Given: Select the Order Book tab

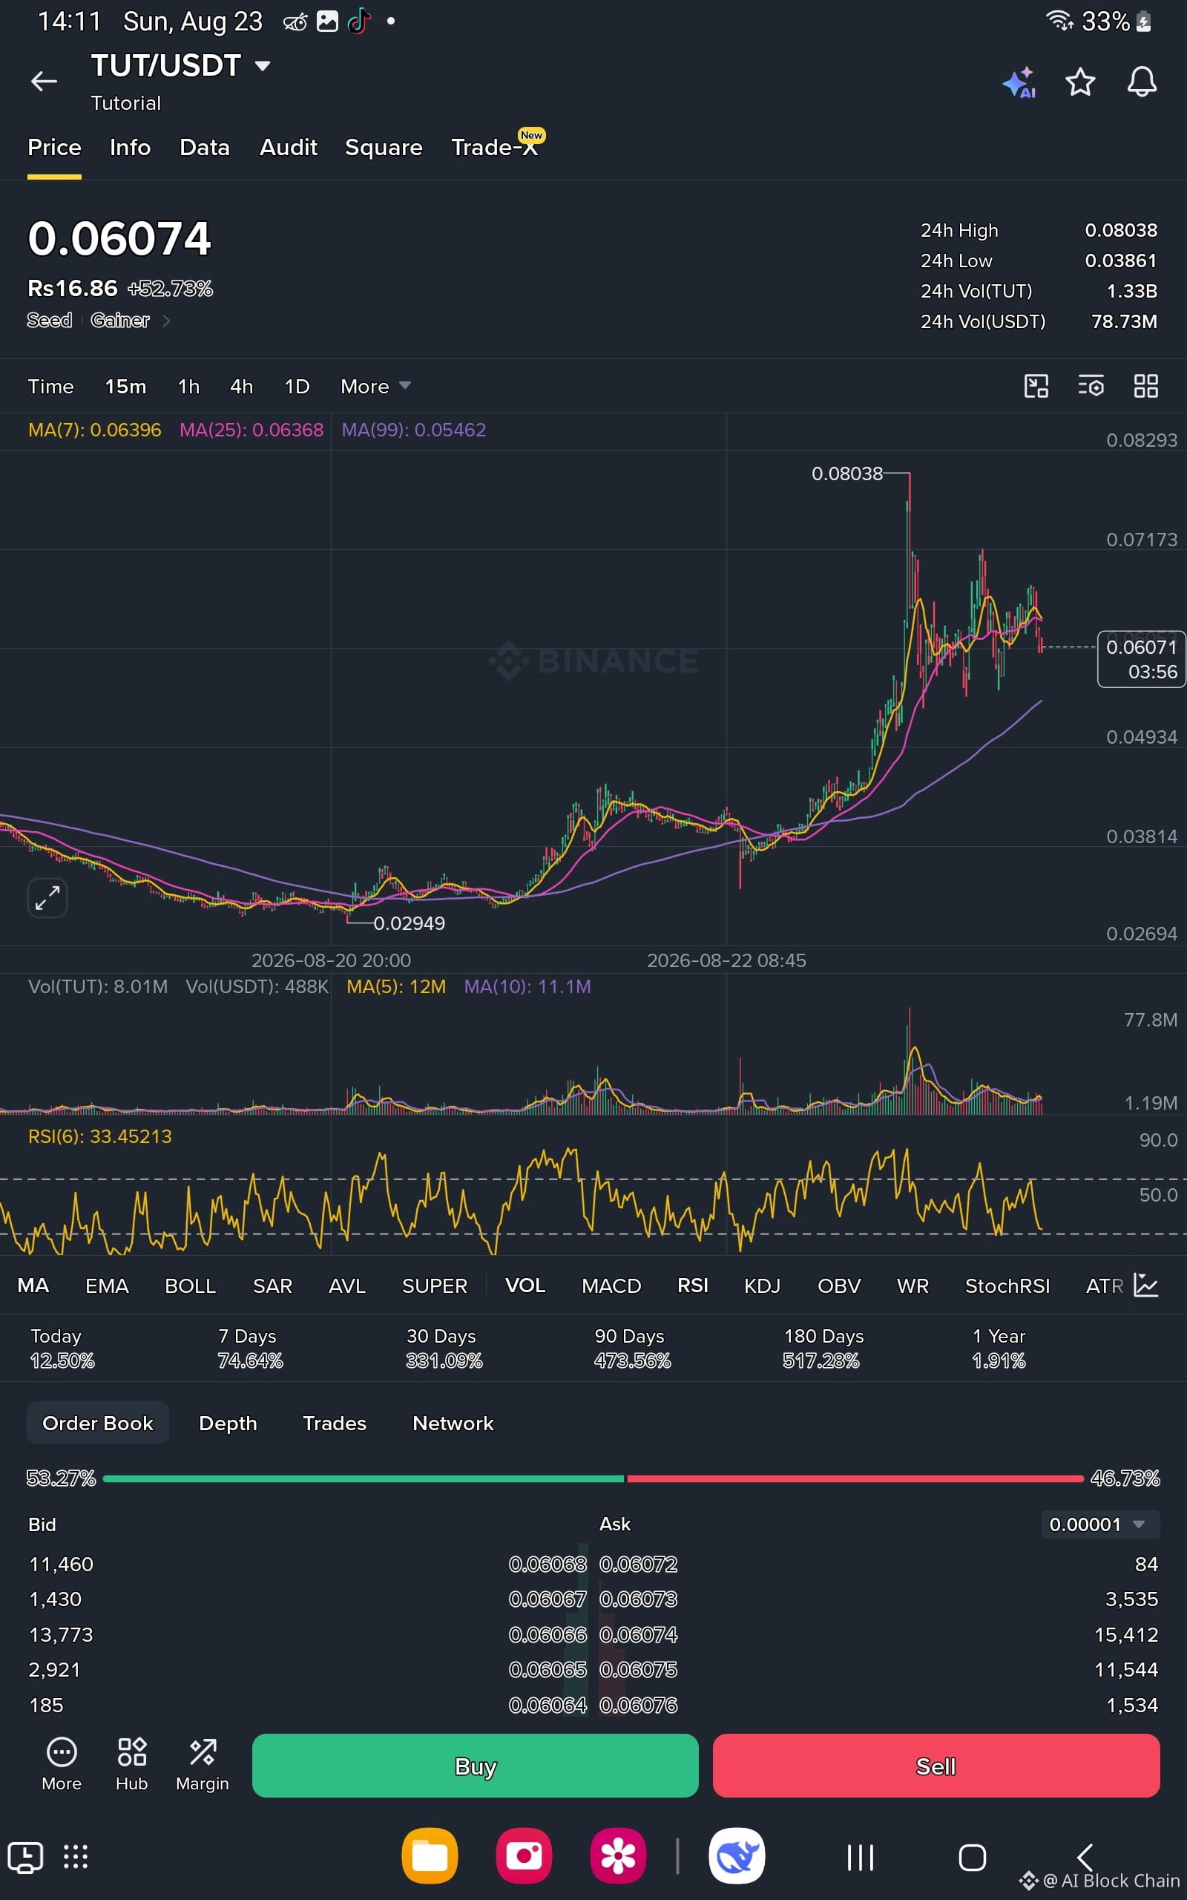Looking at the screenshot, I should [x=98, y=1423].
